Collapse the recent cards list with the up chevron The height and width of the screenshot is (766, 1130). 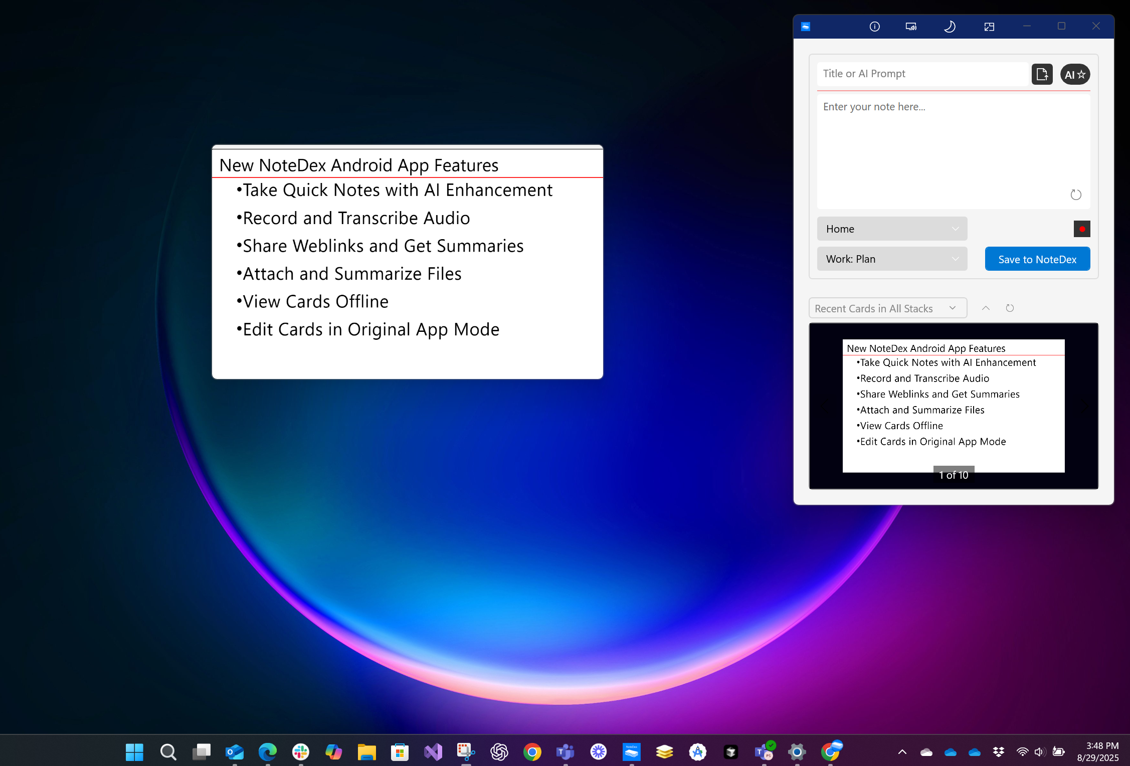(x=986, y=308)
